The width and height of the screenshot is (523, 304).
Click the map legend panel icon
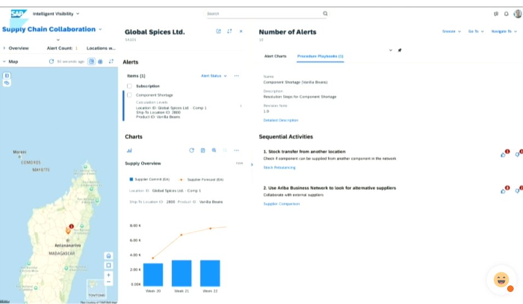pyautogui.click(x=7, y=75)
